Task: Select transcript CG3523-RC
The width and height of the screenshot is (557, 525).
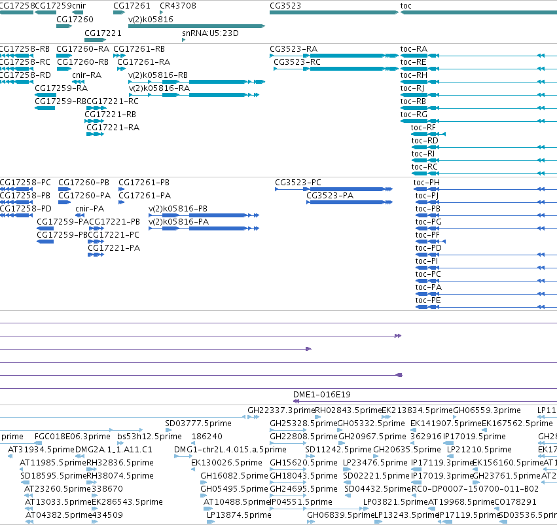Action: click(x=336, y=69)
